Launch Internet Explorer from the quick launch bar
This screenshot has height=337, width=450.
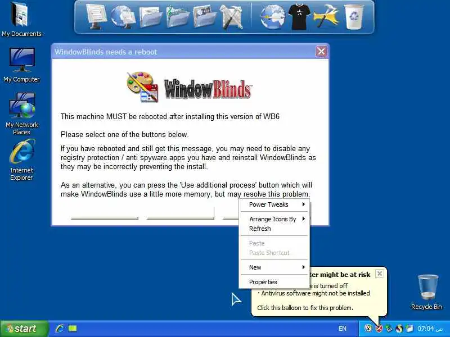(60, 329)
